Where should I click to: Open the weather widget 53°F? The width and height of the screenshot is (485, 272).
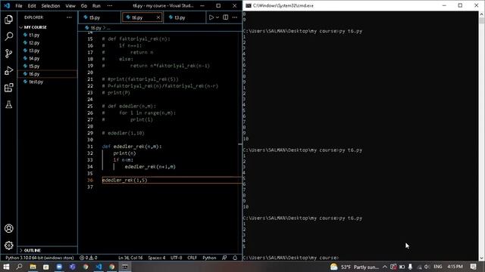point(354,267)
